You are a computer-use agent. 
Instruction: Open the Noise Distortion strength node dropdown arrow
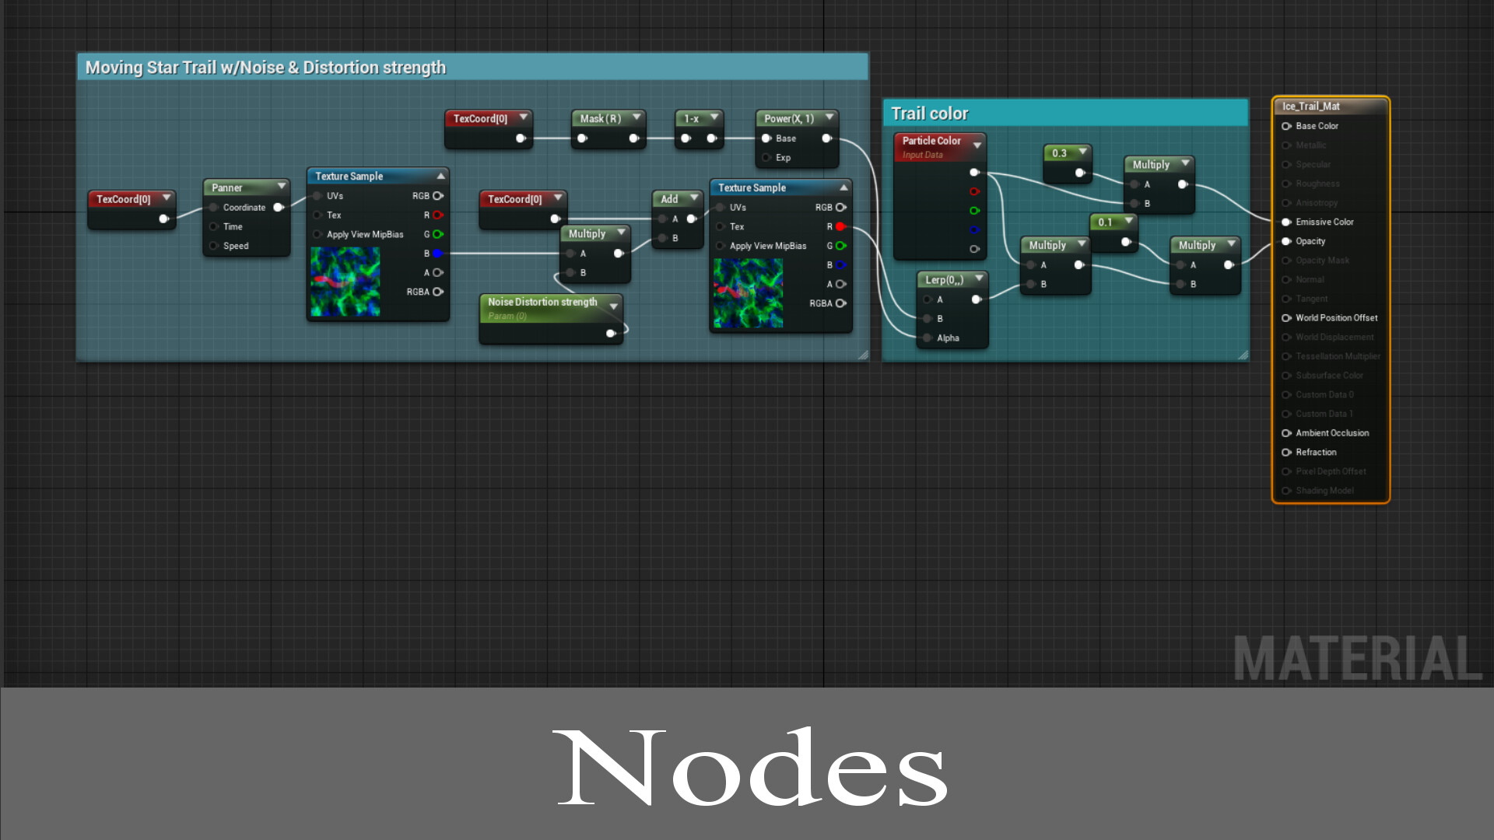(x=614, y=306)
